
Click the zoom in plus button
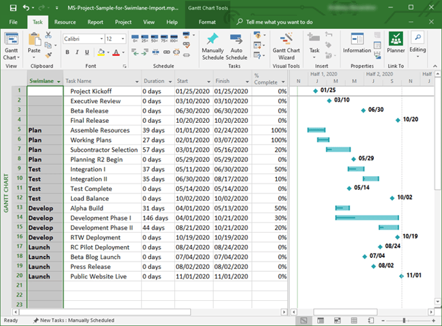[x=434, y=320]
